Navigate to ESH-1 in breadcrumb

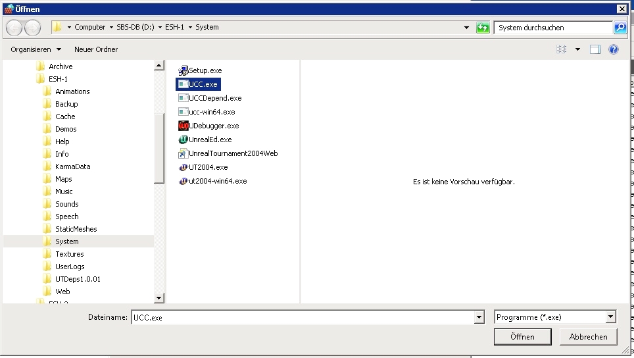pyautogui.click(x=174, y=27)
